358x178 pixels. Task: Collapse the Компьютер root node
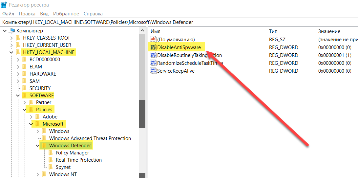coord(5,31)
